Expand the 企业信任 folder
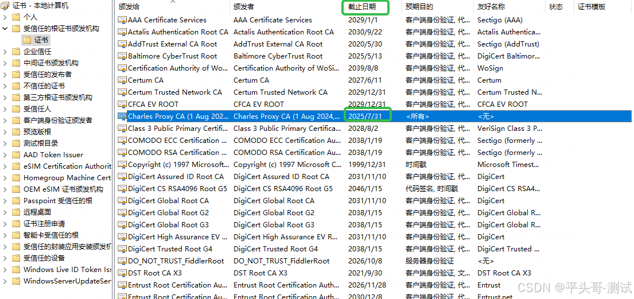The width and height of the screenshot is (634, 299). pos(5,52)
